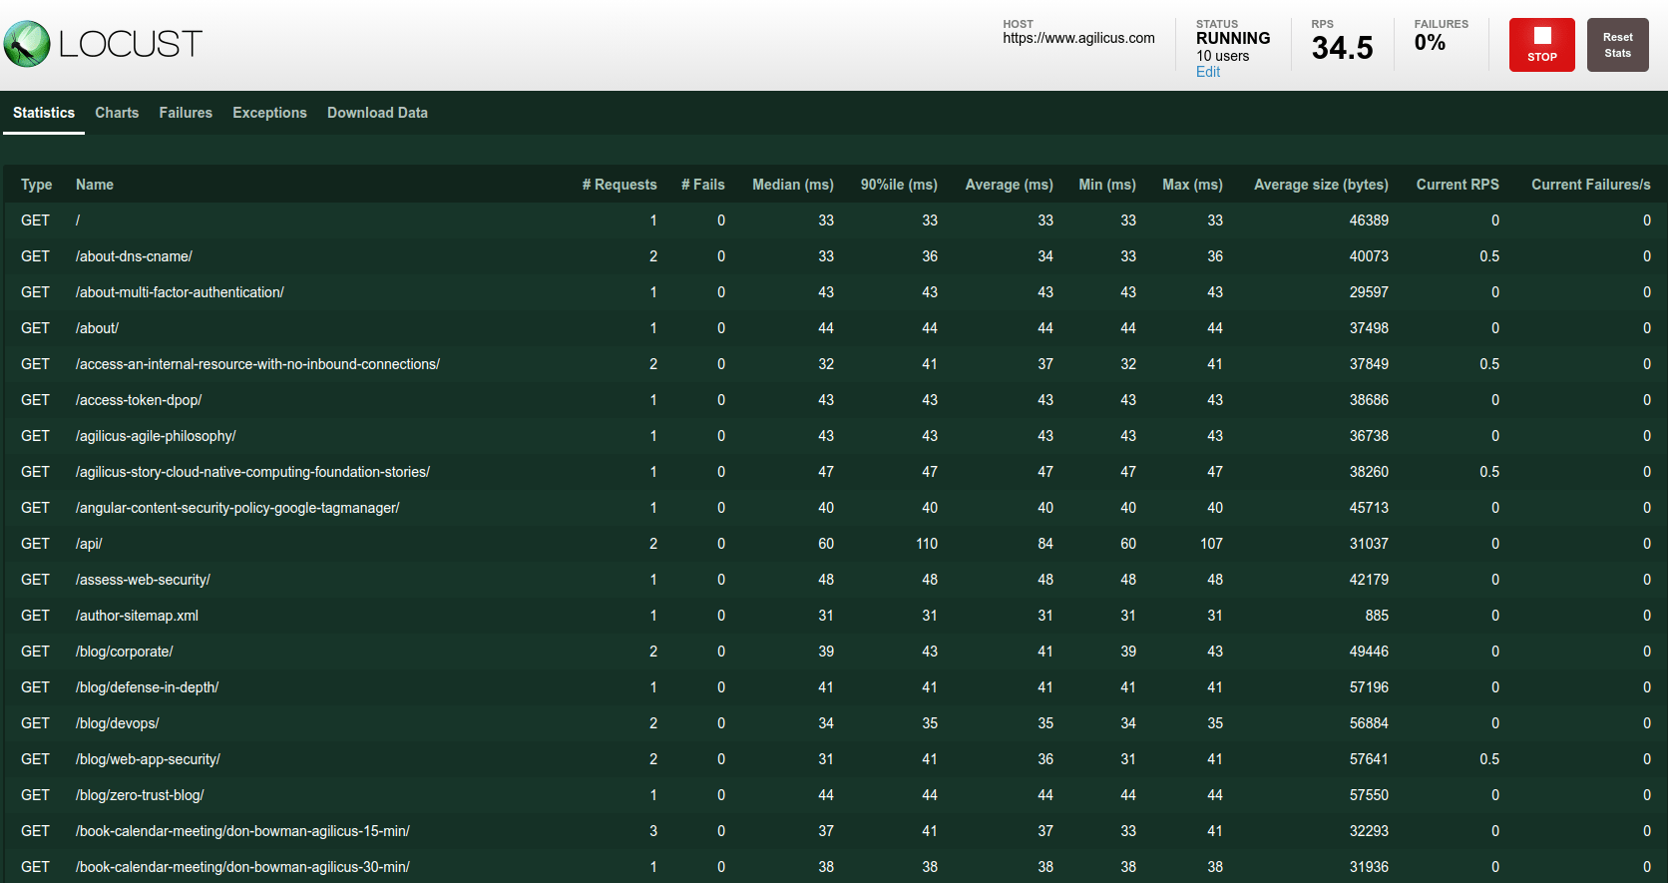The height and width of the screenshot is (883, 1668).
Task: Sort by Max (ms) column header
Action: [x=1192, y=185]
